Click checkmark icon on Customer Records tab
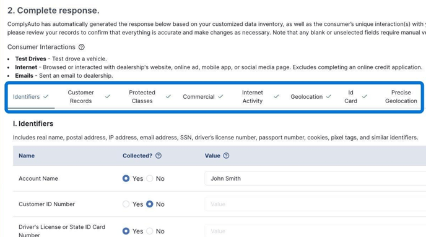Screen dimensions: 426x237 [108, 96]
